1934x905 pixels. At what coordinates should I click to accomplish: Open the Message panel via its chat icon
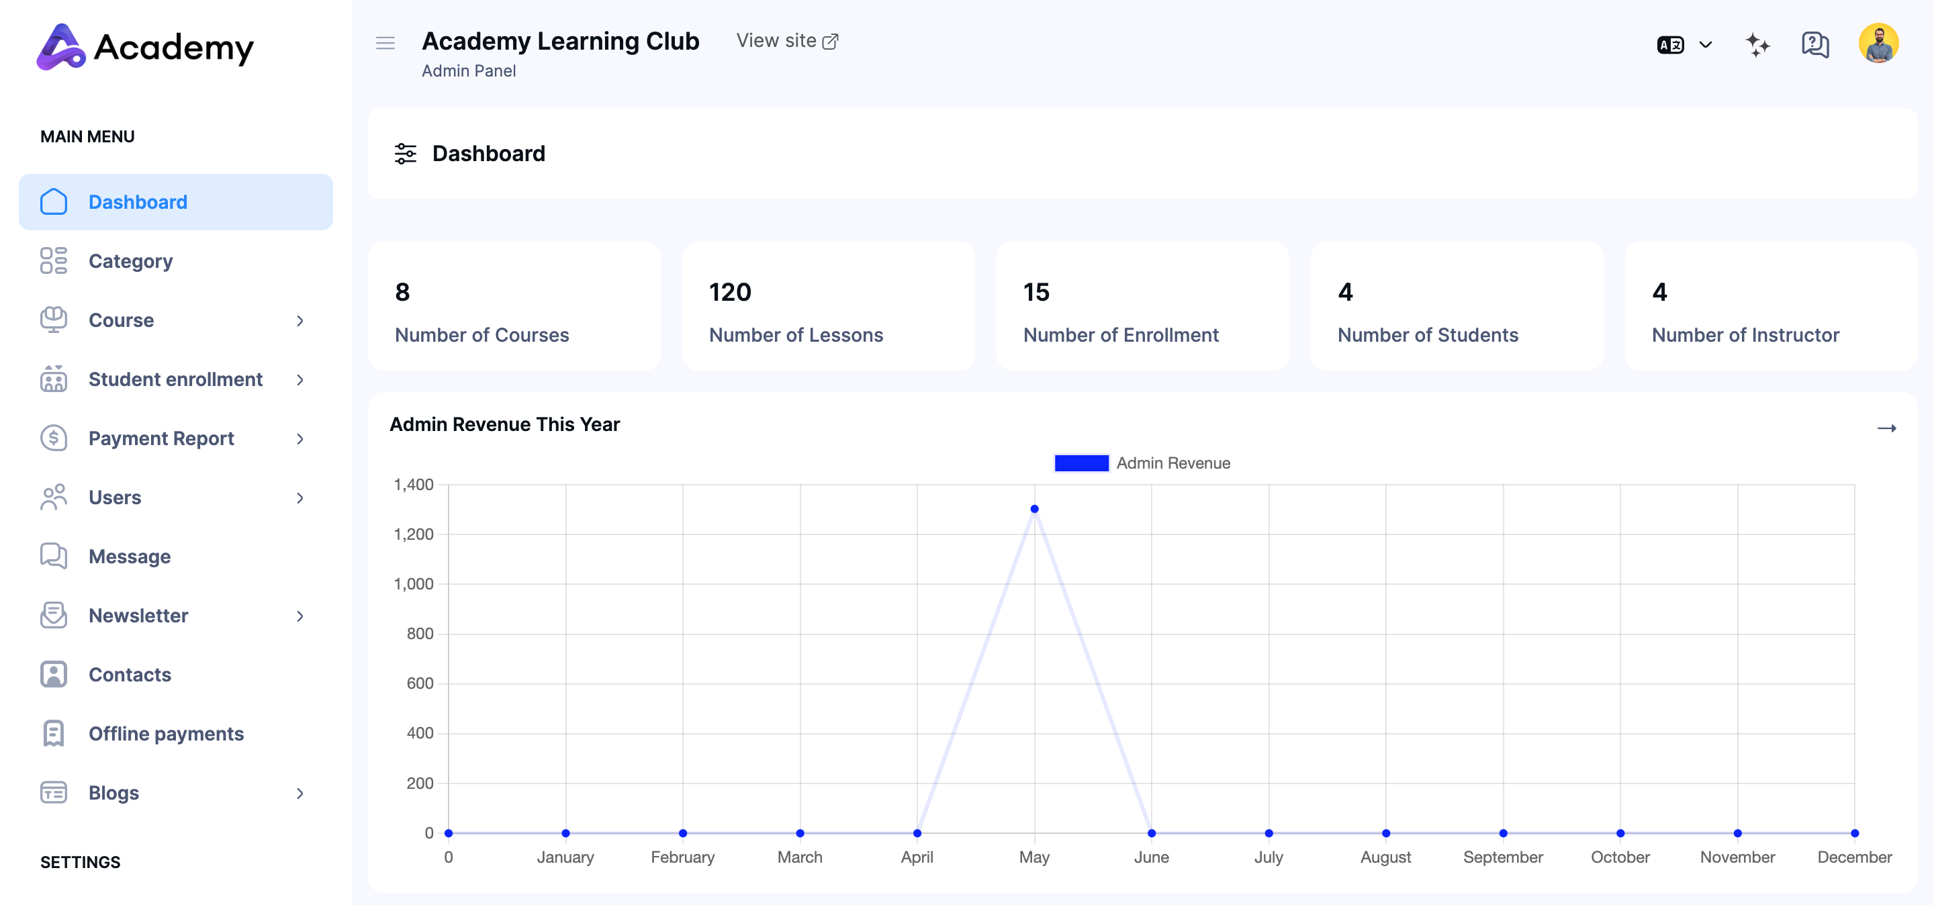(52, 556)
